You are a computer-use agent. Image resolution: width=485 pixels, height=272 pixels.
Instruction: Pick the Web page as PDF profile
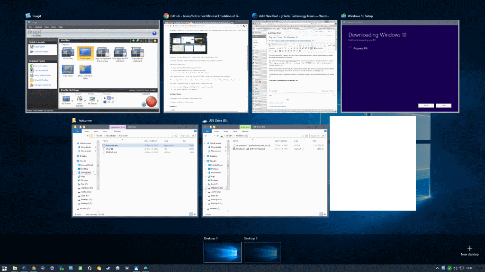click(x=120, y=55)
